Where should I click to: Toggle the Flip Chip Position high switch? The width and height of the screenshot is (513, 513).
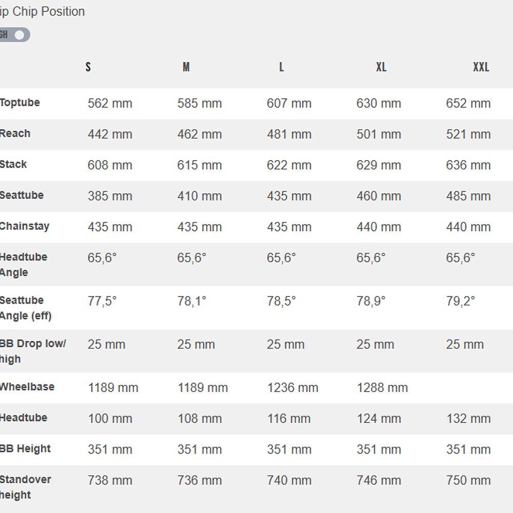pyautogui.click(x=15, y=35)
